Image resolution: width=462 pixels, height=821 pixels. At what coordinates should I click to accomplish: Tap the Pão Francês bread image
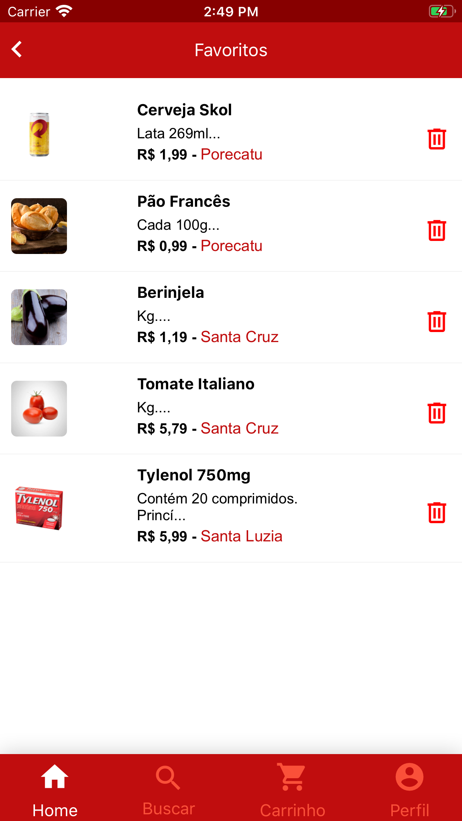point(39,226)
